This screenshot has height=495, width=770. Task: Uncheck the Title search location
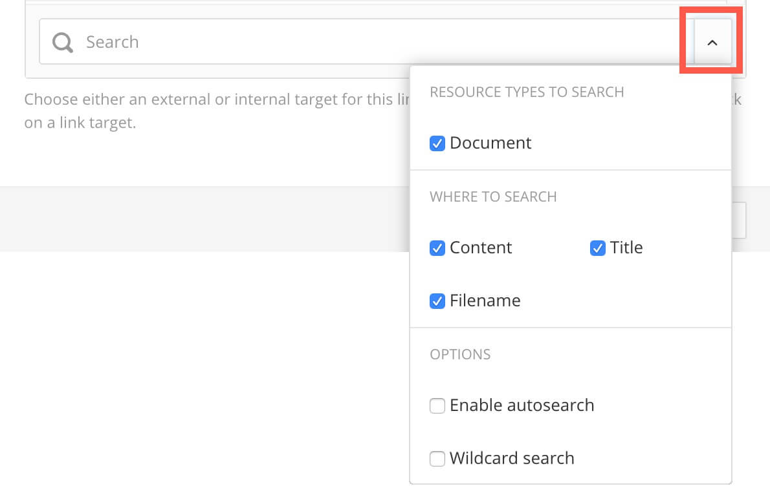tap(598, 247)
